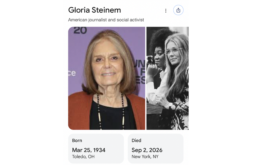Screen dimensions: 265x167
Task: Select the date "Sep 2, 2026"
Action: click(147, 150)
